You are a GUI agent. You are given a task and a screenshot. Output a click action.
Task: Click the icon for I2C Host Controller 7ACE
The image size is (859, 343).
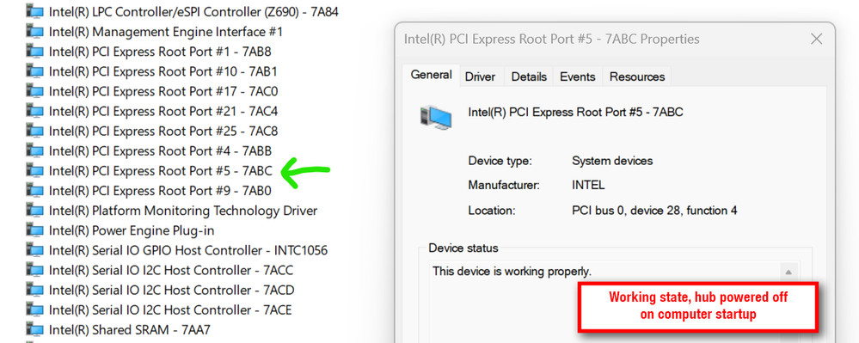34,310
